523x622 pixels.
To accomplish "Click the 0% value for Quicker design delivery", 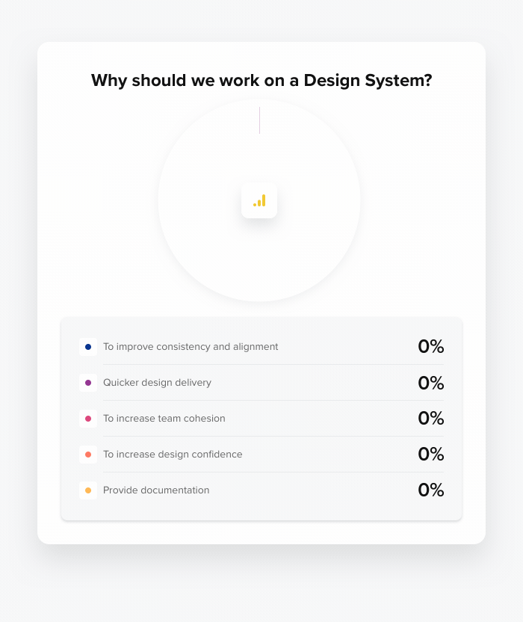I will click(430, 383).
